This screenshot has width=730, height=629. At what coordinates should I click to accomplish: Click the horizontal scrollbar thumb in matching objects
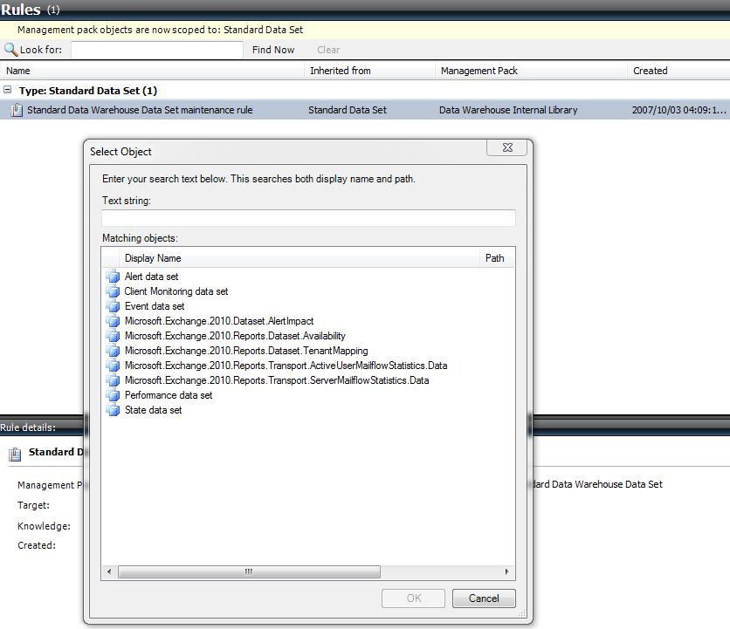coord(249,571)
